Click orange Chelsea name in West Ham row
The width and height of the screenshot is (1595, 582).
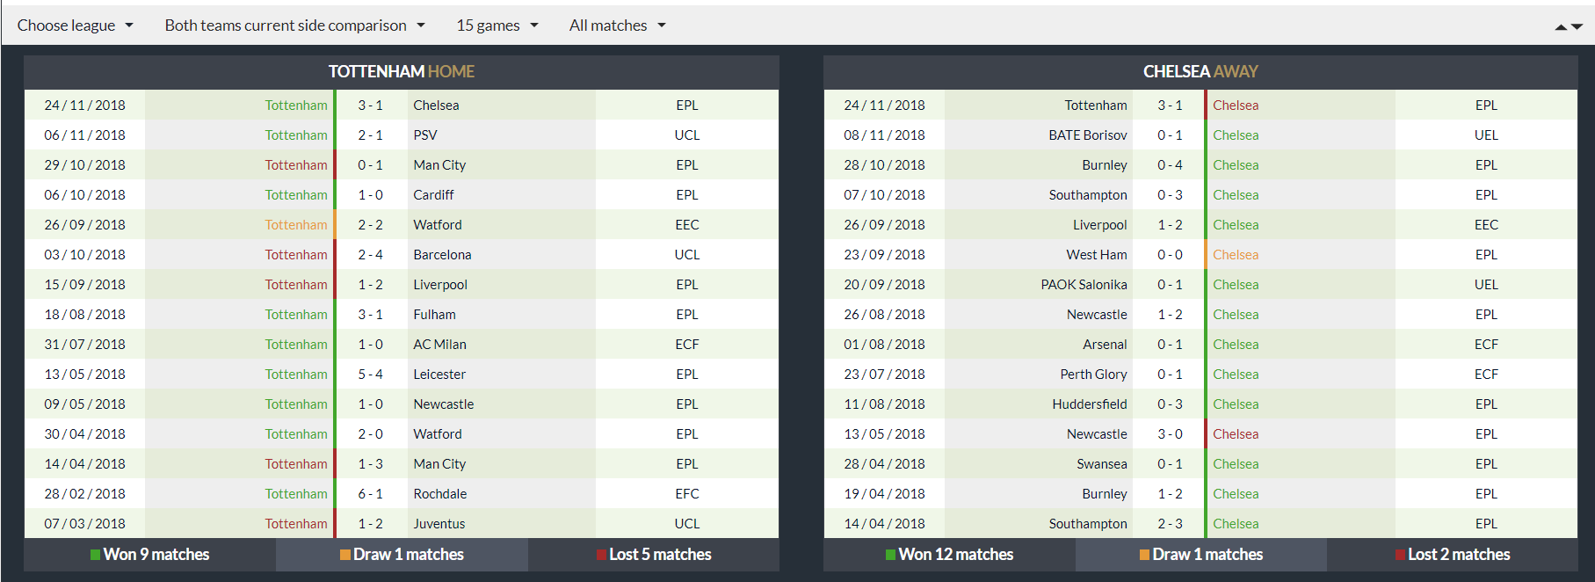point(1236,255)
